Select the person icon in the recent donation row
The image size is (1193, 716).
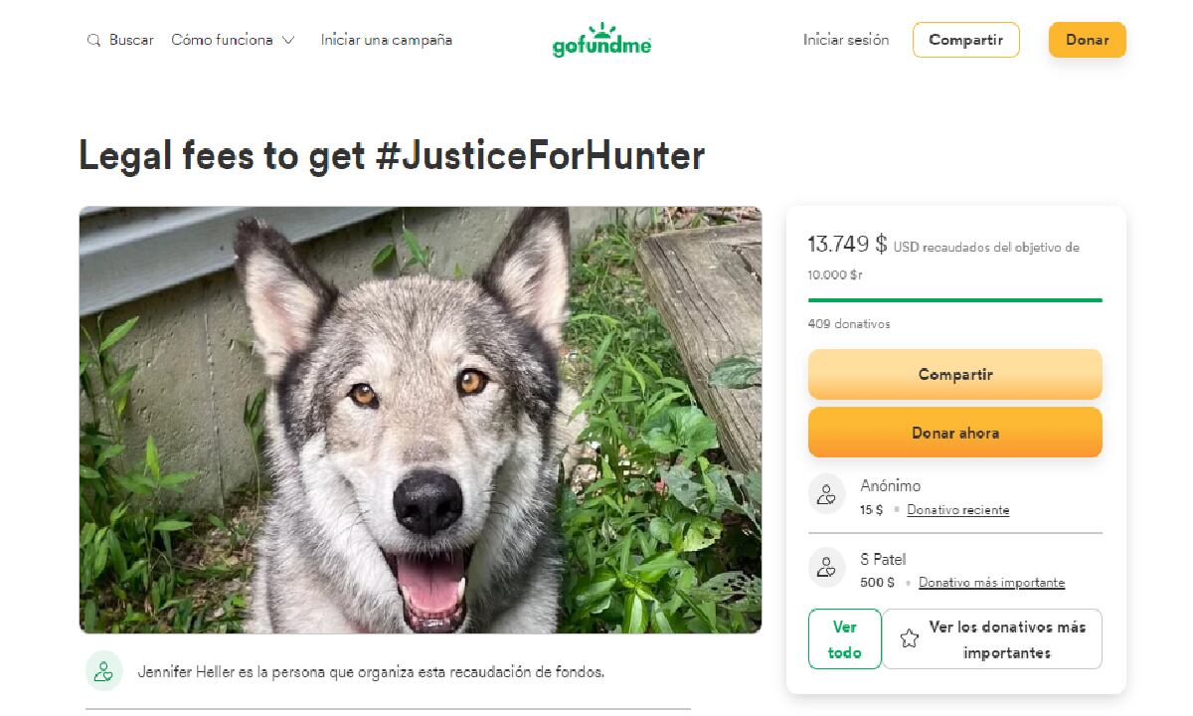click(x=826, y=493)
